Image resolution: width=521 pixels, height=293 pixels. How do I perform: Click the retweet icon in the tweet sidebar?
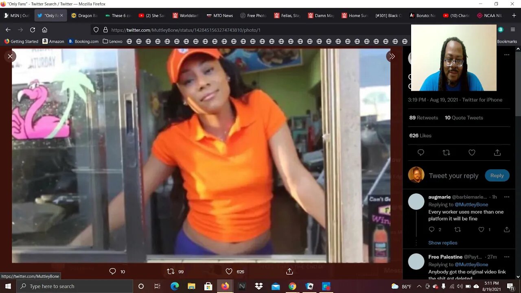[446, 153]
